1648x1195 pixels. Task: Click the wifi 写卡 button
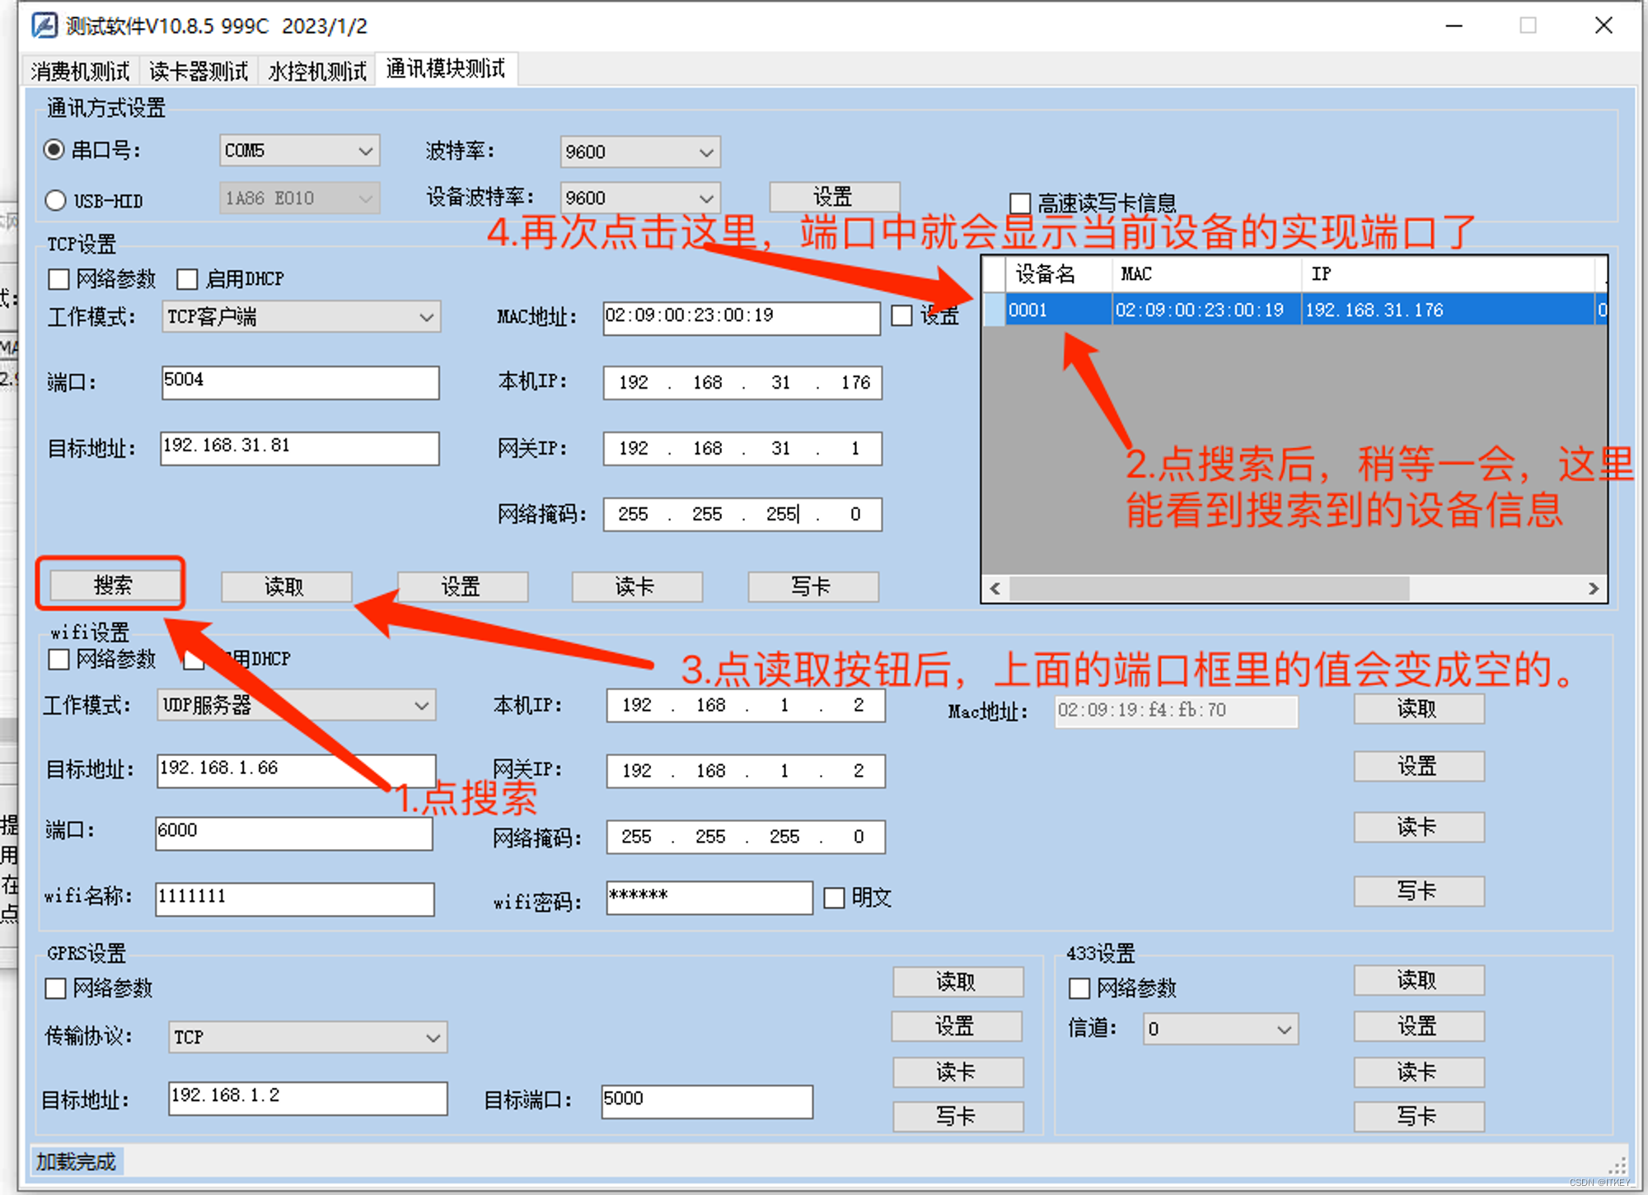(x=1419, y=891)
